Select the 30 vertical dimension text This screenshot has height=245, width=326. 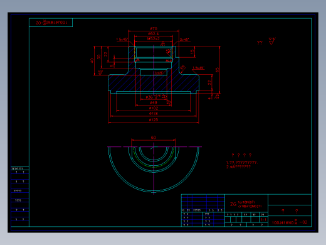click(x=98, y=57)
